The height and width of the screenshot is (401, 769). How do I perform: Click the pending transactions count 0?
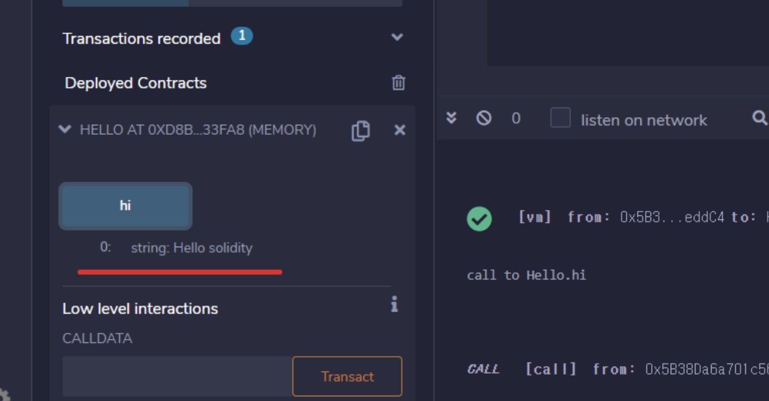click(x=516, y=118)
